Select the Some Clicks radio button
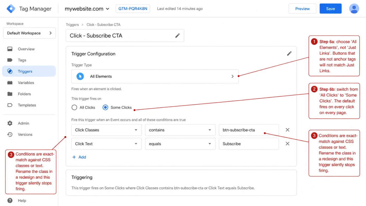This screenshot has width=366, height=206. click(x=105, y=107)
